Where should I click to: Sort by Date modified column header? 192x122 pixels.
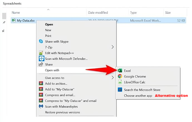pos(98,13)
